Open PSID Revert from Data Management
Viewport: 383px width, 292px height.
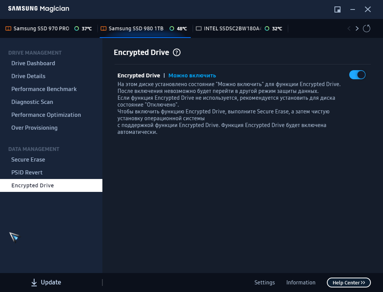pos(27,173)
